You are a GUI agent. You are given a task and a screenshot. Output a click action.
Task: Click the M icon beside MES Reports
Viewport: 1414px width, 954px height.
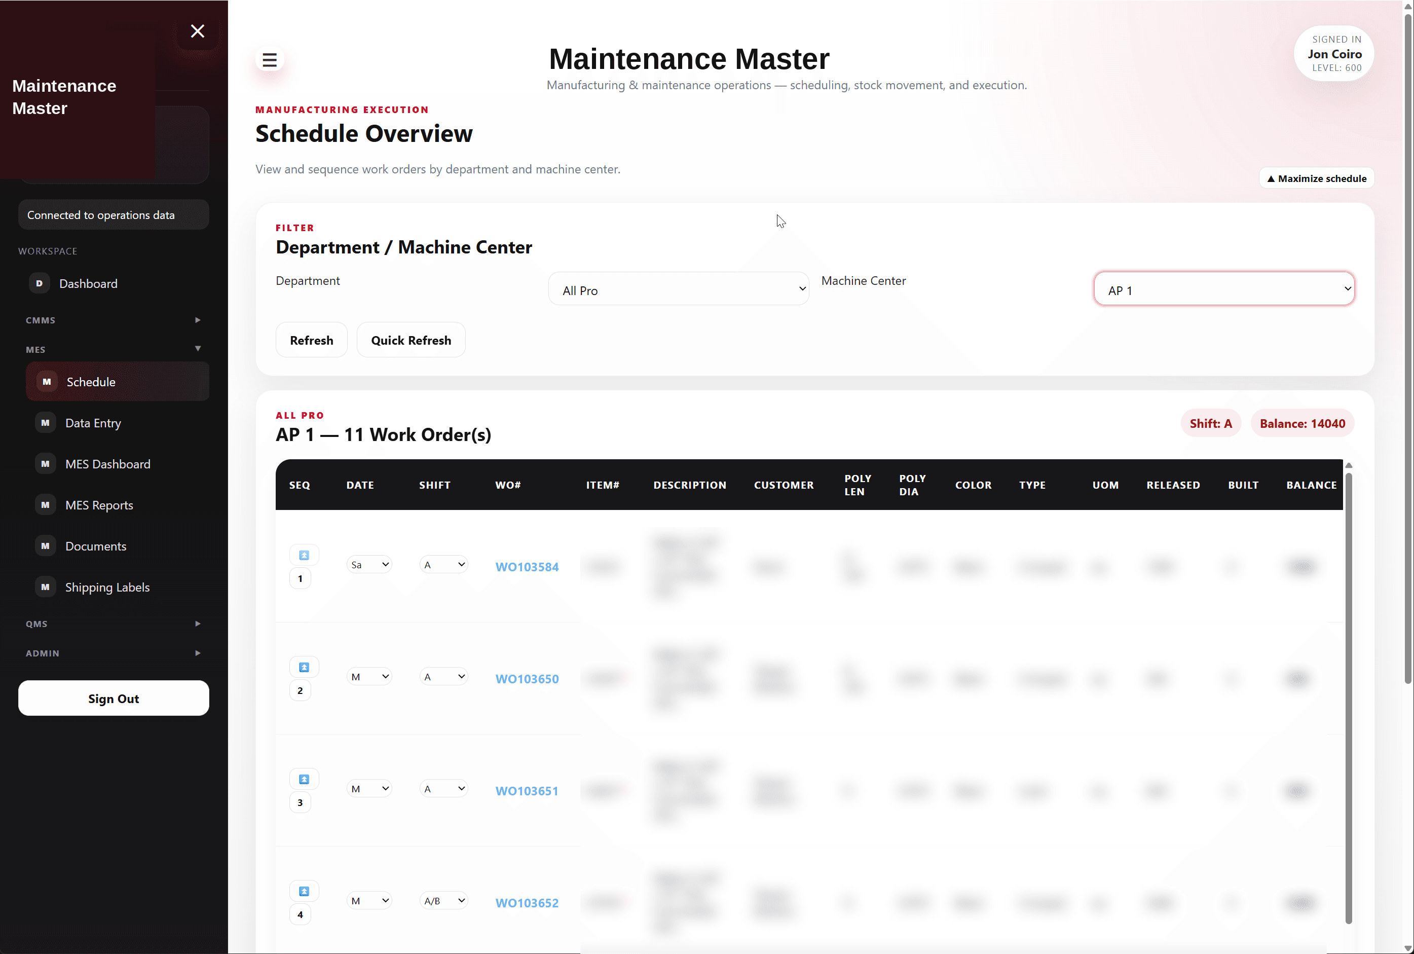(x=46, y=505)
